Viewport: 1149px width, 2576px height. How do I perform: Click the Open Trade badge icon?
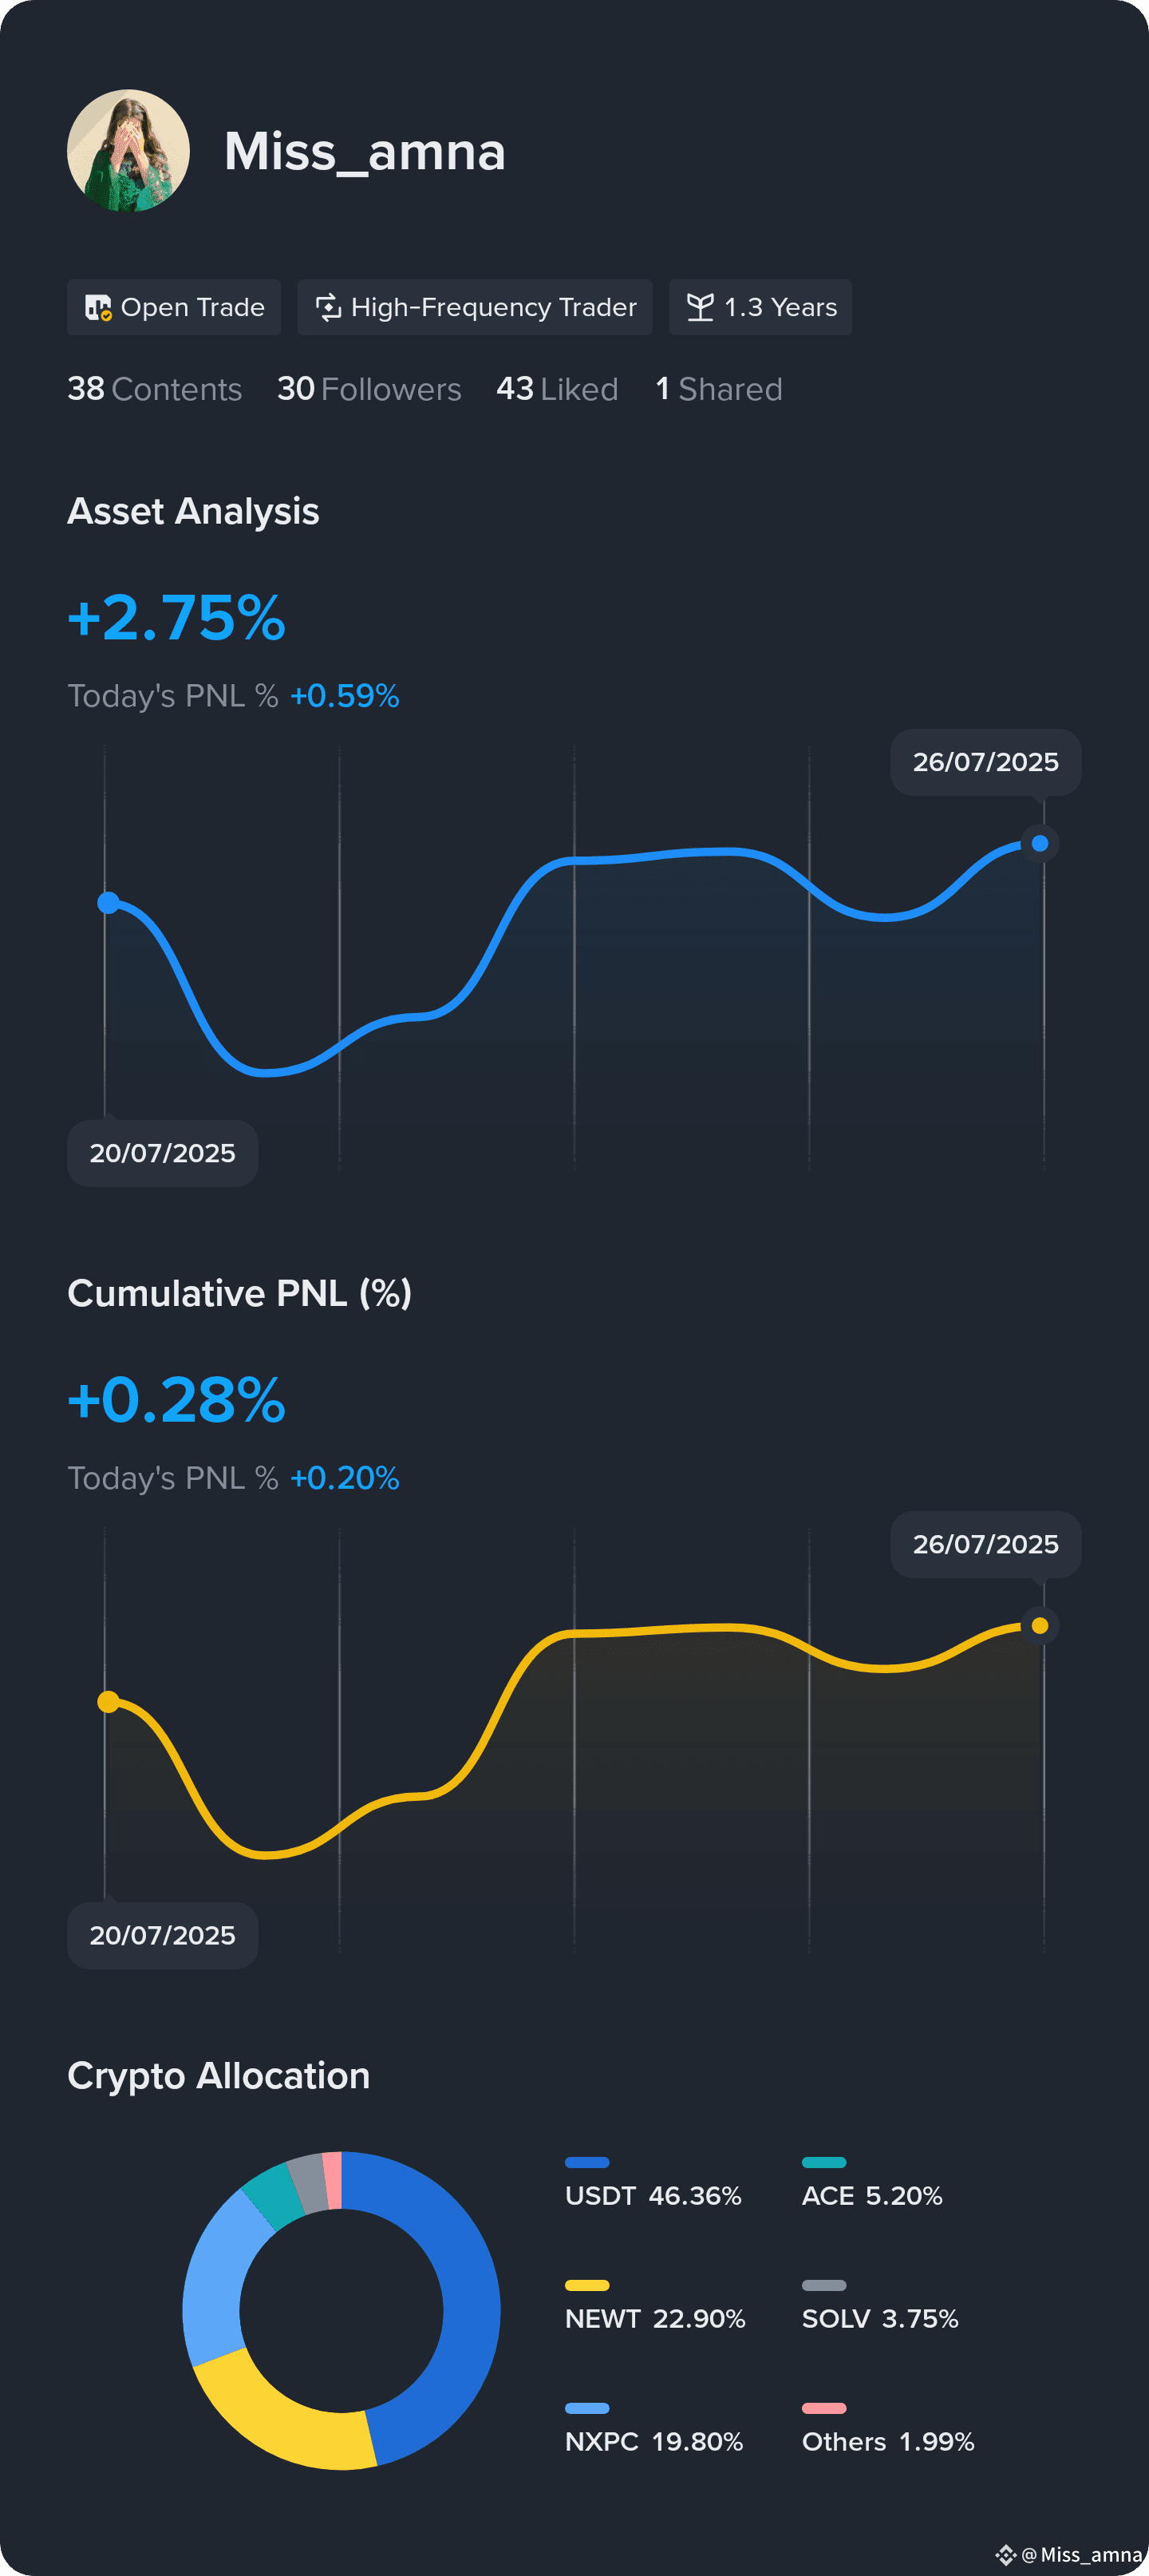tap(98, 307)
